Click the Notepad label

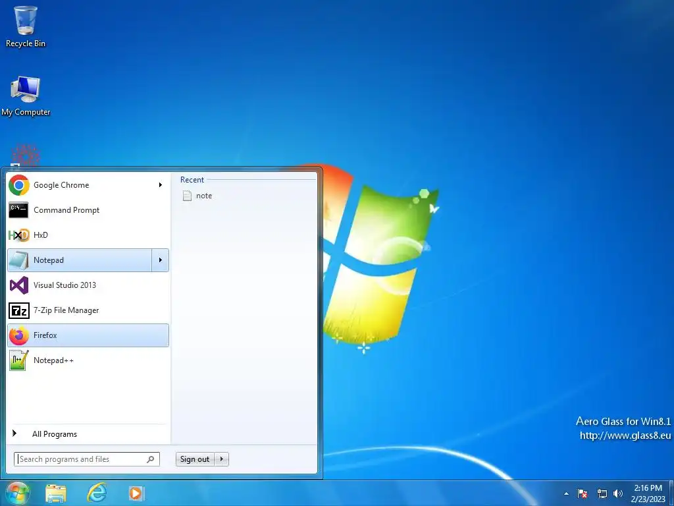click(49, 260)
